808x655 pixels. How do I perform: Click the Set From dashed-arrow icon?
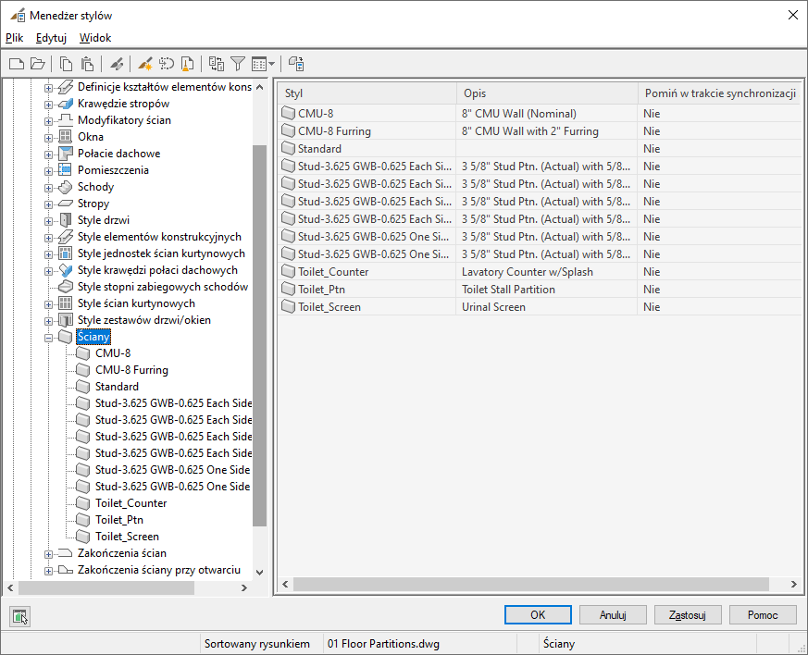[167, 64]
